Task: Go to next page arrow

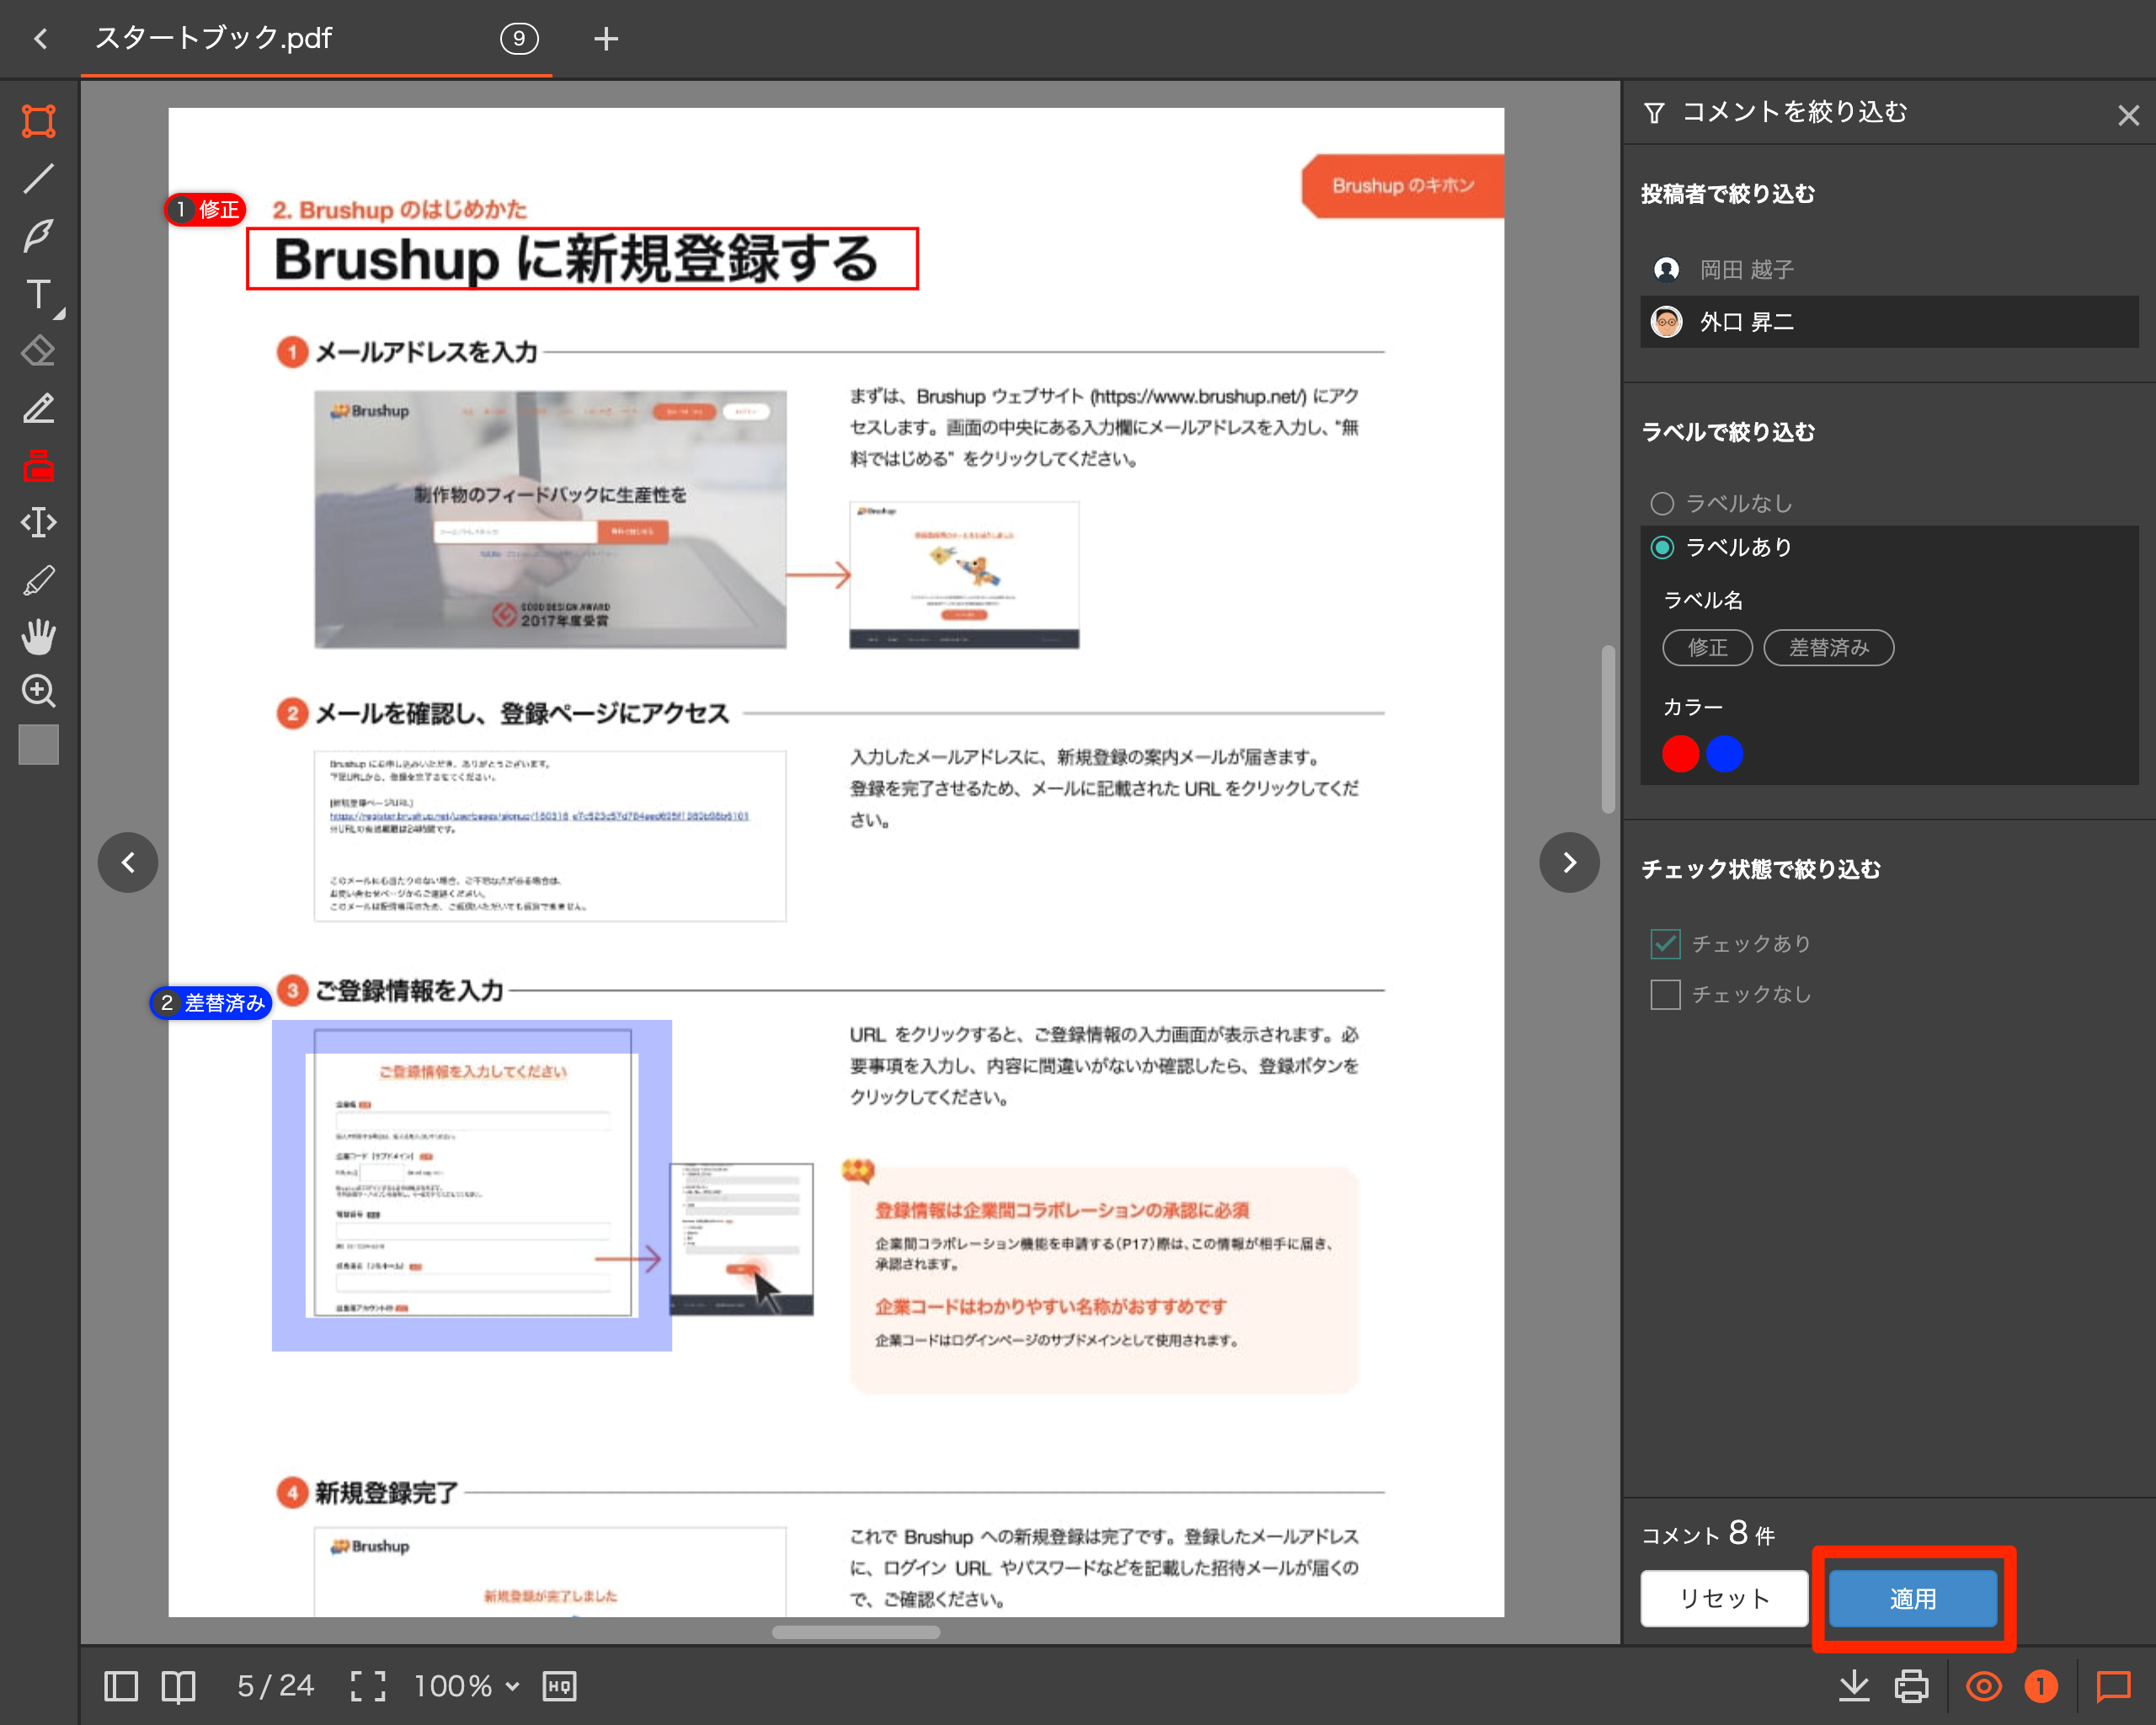Action: point(1570,862)
